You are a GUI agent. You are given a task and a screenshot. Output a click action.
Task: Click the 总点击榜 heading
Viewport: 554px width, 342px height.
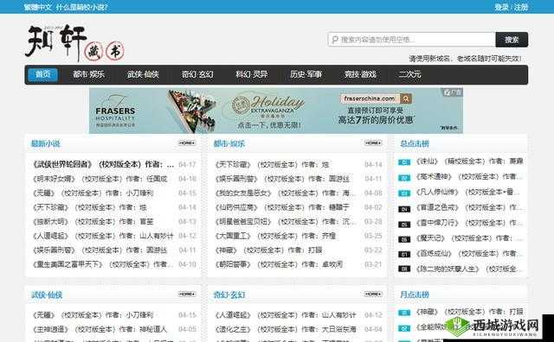(x=415, y=143)
